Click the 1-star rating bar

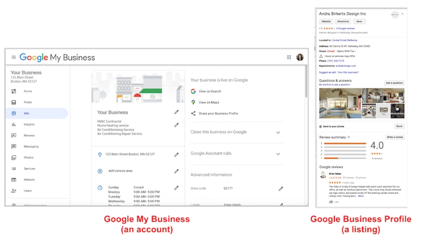pyautogui.click(x=345, y=158)
